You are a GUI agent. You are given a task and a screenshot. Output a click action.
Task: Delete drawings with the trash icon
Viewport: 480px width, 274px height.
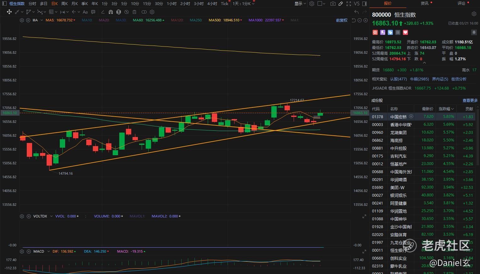pos(134,12)
